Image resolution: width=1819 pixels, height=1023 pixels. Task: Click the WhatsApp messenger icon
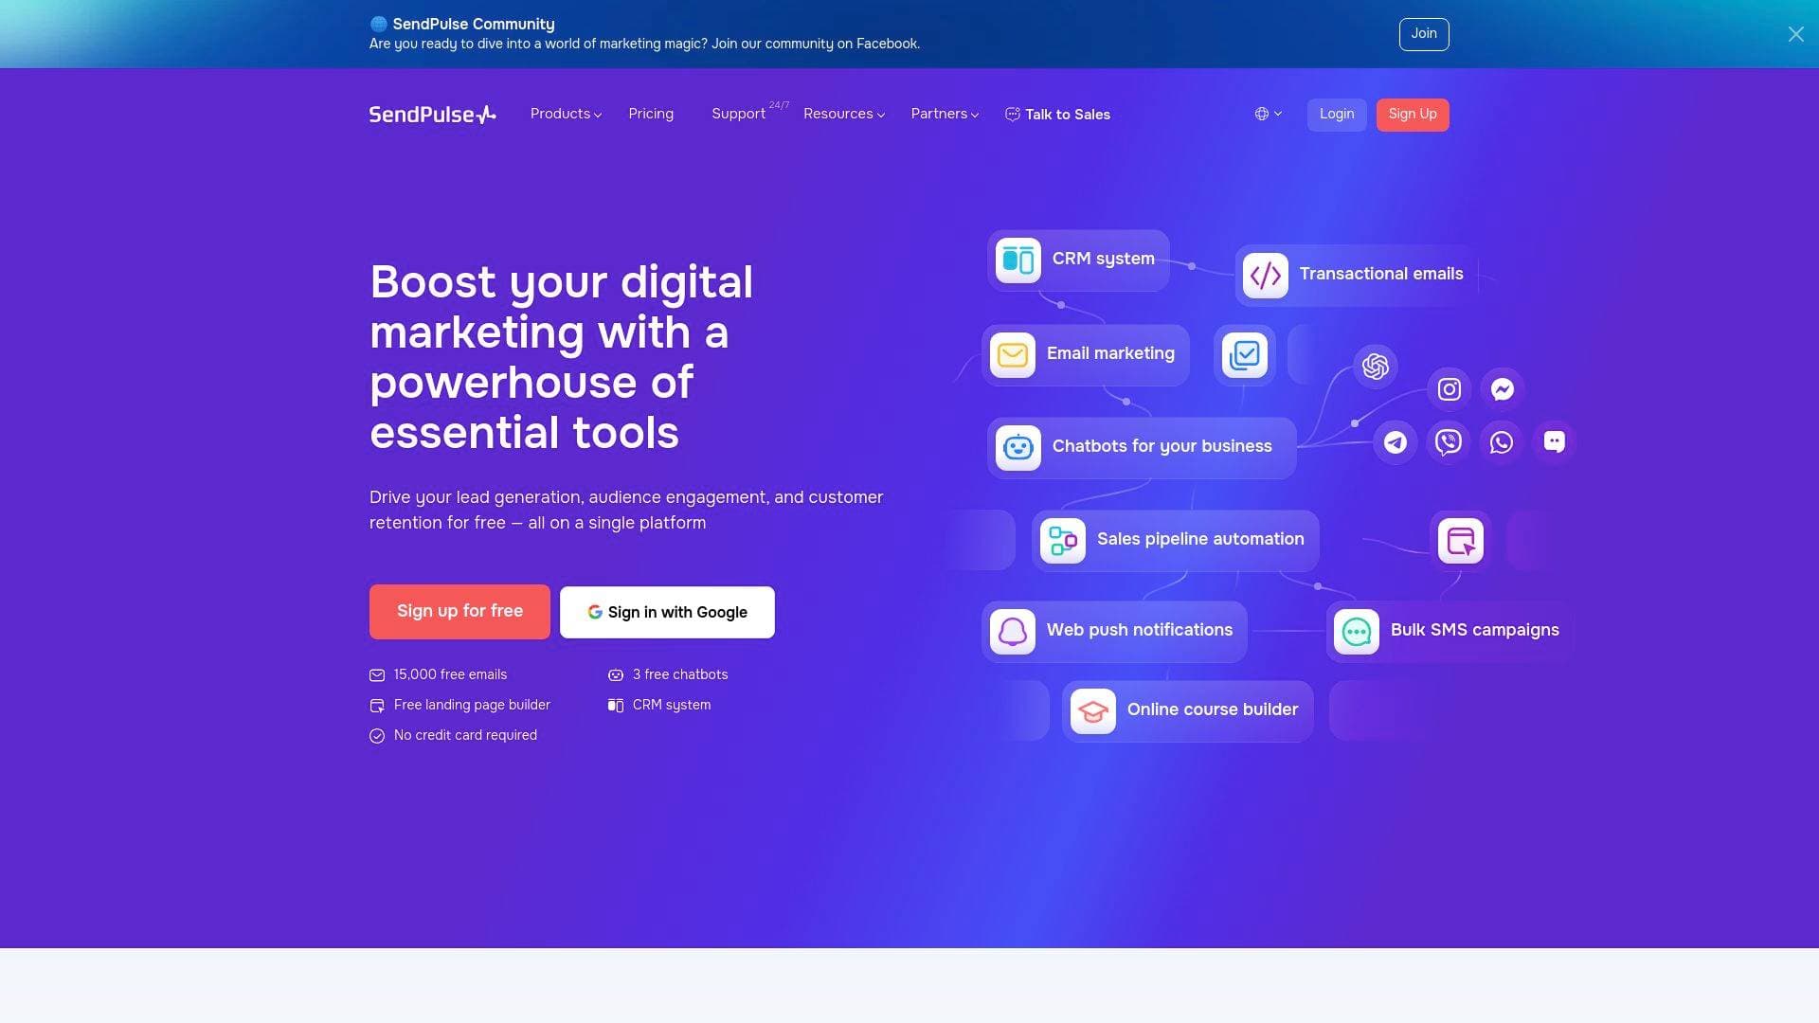click(x=1500, y=441)
